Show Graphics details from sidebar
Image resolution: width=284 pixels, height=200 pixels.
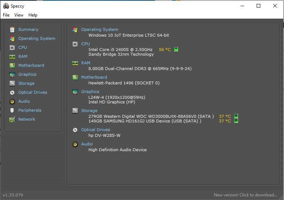[27, 74]
